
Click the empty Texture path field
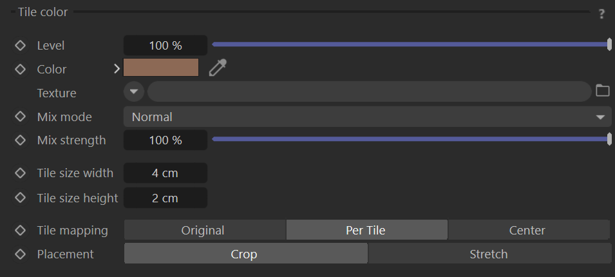369,91
